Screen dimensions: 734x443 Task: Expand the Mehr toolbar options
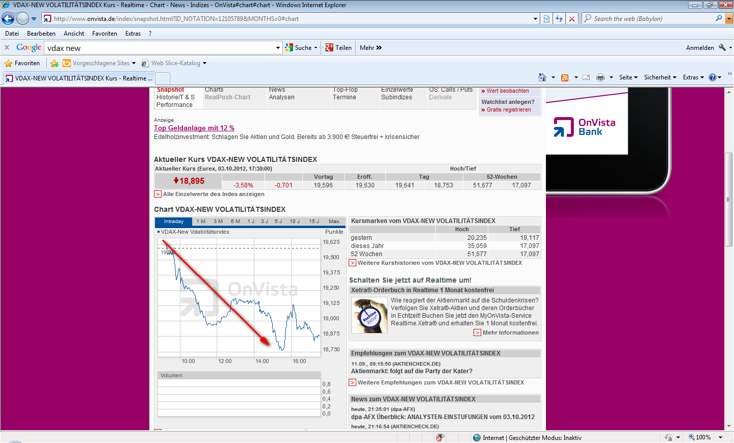pyautogui.click(x=371, y=48)
